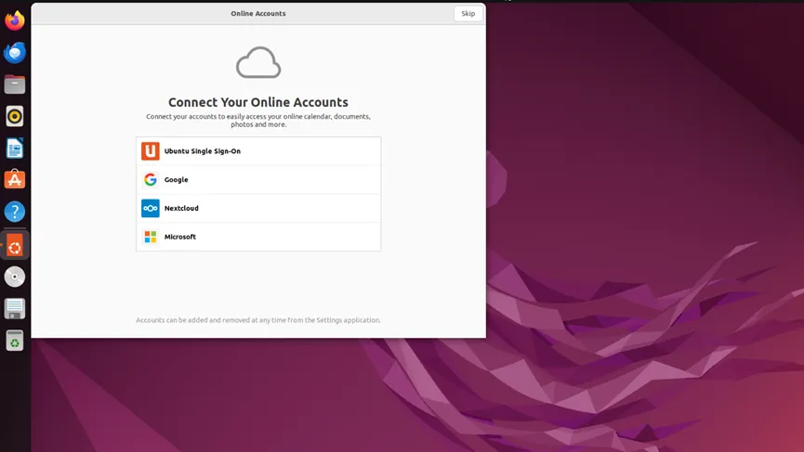Viewport: 804px width, 452px height.
Task: Open LibreOffice Writer from the dock
Action: (15, 149)
